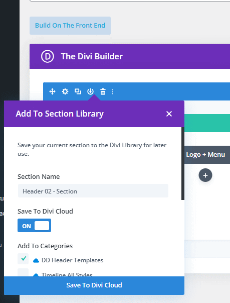Uncheck DD Header Templates category
Viewport: 230px width, 303px height.
[x=23, y=259]
